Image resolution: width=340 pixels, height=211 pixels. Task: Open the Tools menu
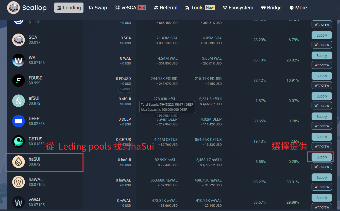pyautogui.click(x=200, y=8)
